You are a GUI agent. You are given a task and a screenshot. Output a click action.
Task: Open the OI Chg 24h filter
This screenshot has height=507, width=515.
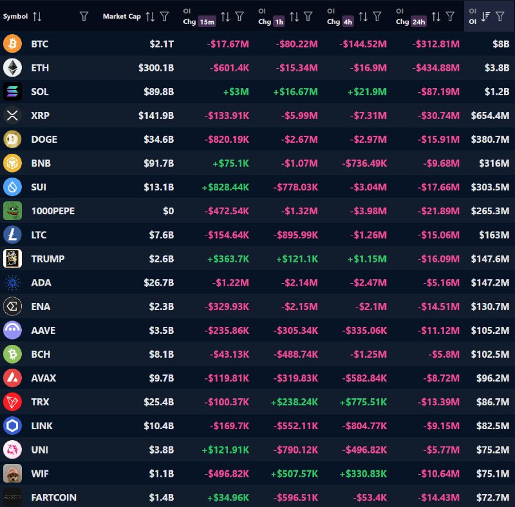point(450,17)
